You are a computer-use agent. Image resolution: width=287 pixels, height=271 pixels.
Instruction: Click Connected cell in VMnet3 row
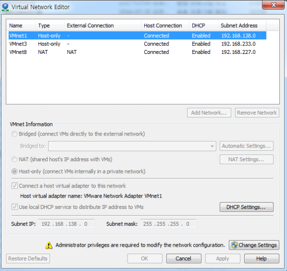(x=156, y=44)
